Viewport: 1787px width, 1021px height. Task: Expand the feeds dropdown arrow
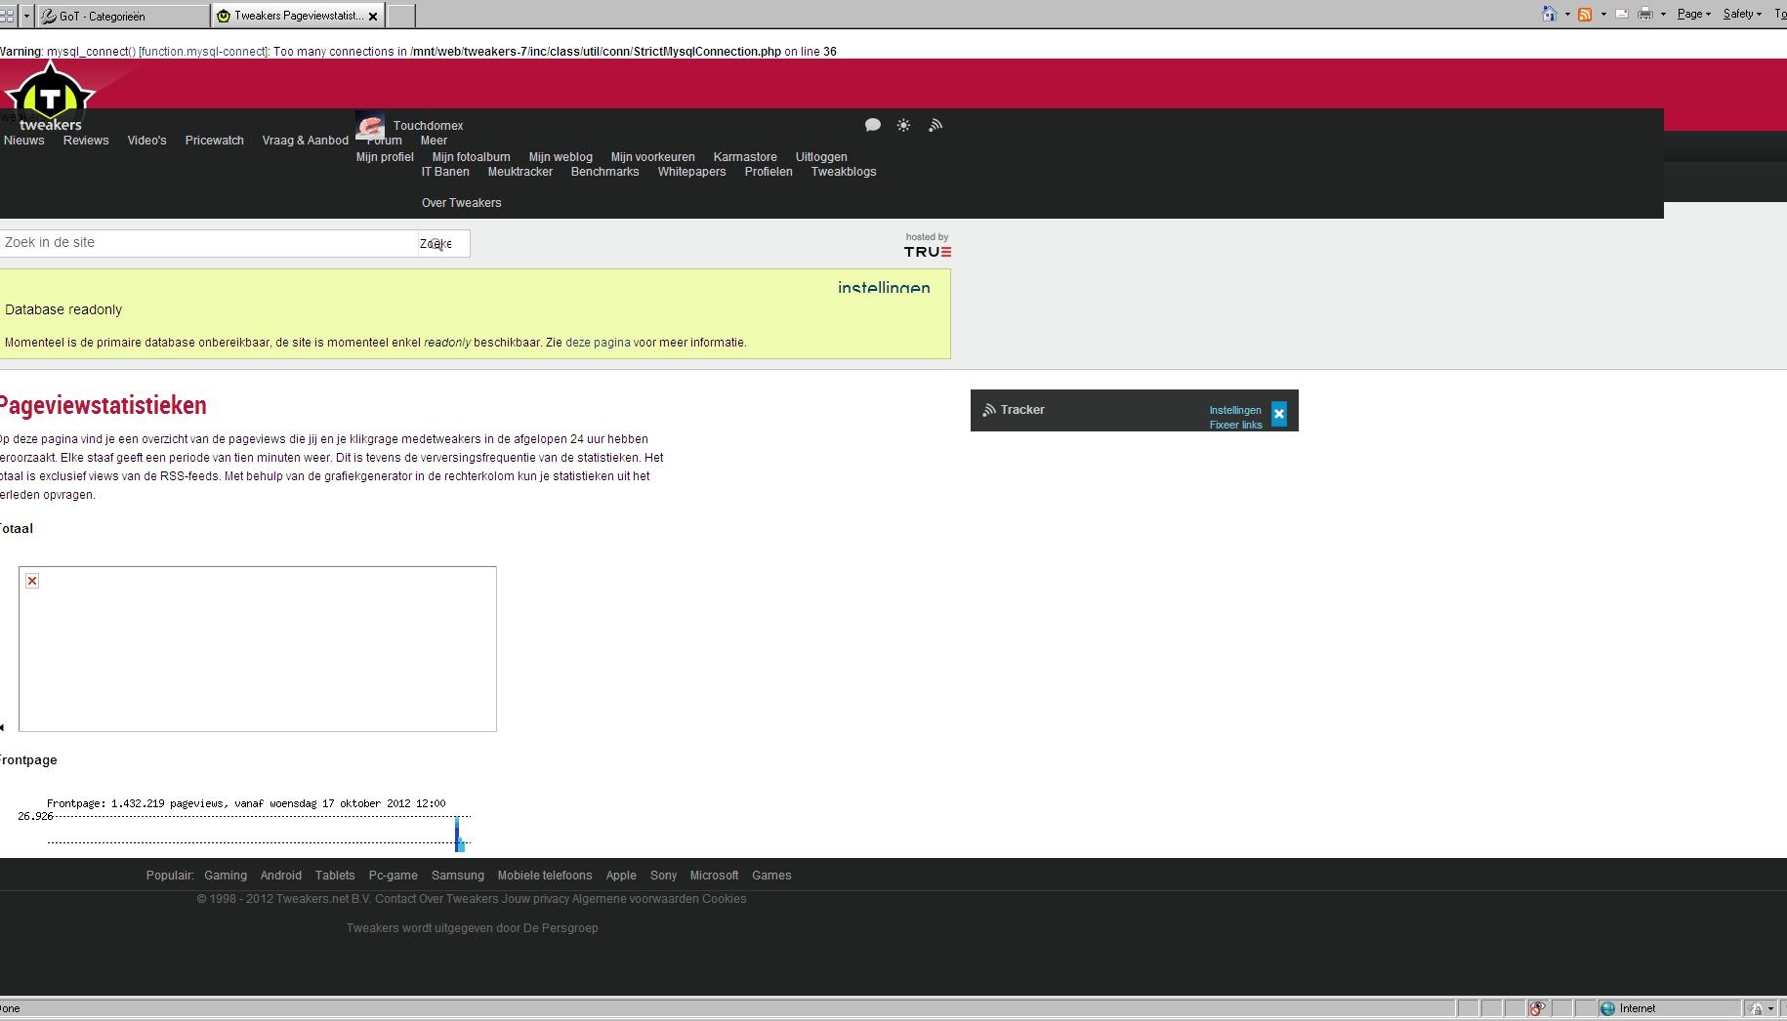1603,15
